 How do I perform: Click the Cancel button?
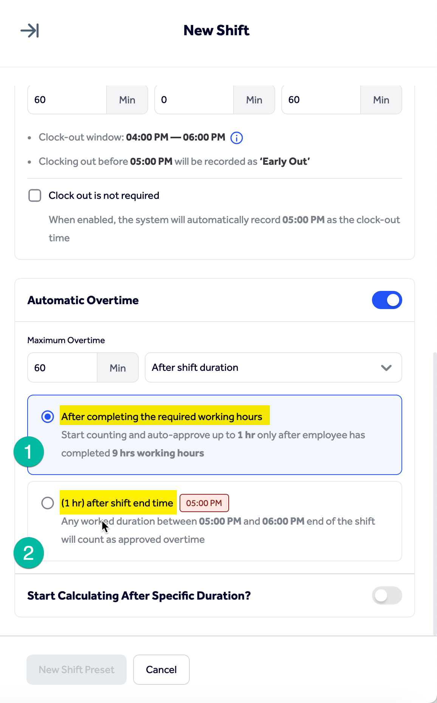(161, 669)
